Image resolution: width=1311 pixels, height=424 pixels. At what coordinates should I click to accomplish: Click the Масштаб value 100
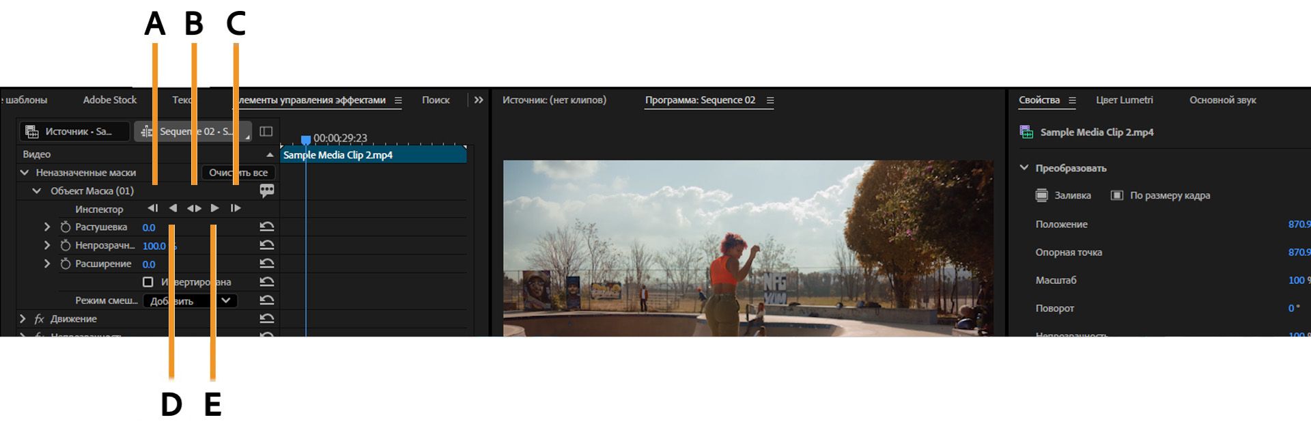1297,280
